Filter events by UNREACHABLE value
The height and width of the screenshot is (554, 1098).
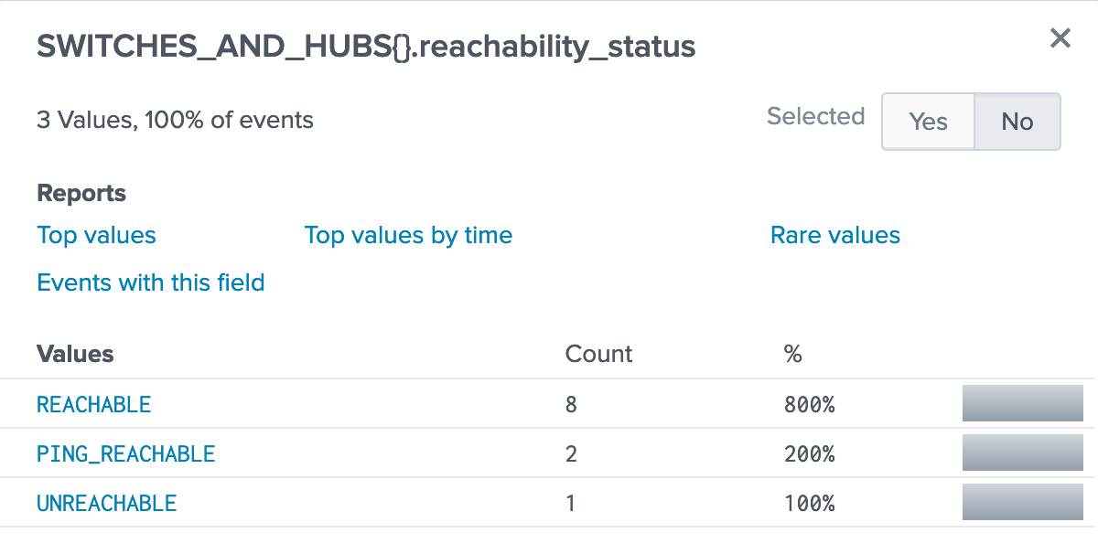pyautogui.click(x=106, y=502)
